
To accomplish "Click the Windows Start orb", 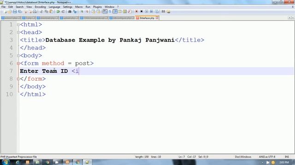I will click(x=6, y=162).
